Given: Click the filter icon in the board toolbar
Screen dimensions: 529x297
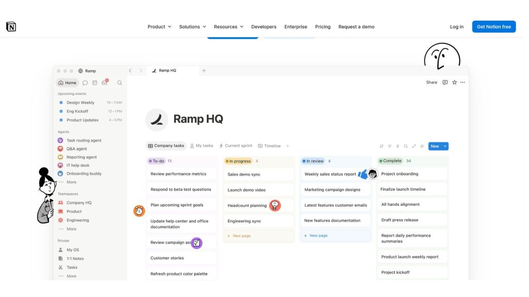Looking at the screenshot, I should (x=390, y=146).
